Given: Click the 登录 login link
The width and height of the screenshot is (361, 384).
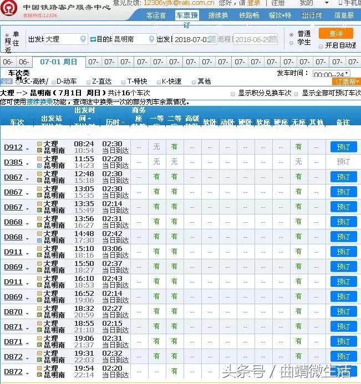Looking at the screenshot, I should [x=253, y=3].
